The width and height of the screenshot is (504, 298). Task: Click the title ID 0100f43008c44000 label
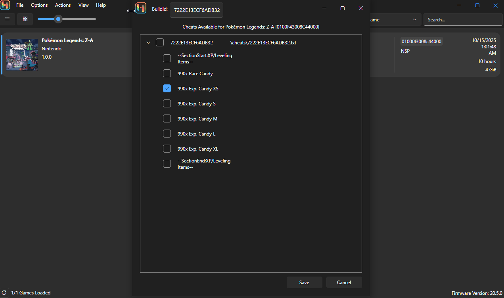[422, 41]
